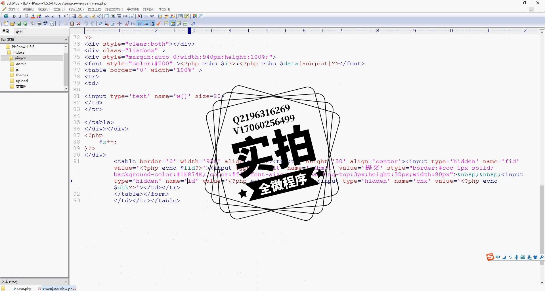This screenshot has height=291, width=545.
Task: Select the upload folder
Action: [x=22, y=81]
